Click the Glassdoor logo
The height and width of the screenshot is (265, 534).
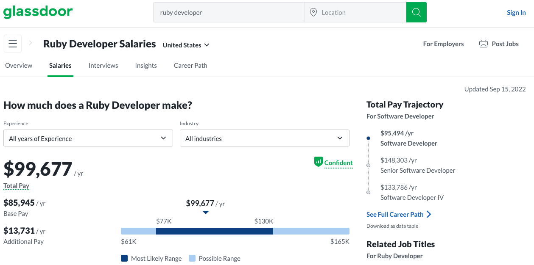[x=38, y=12]
